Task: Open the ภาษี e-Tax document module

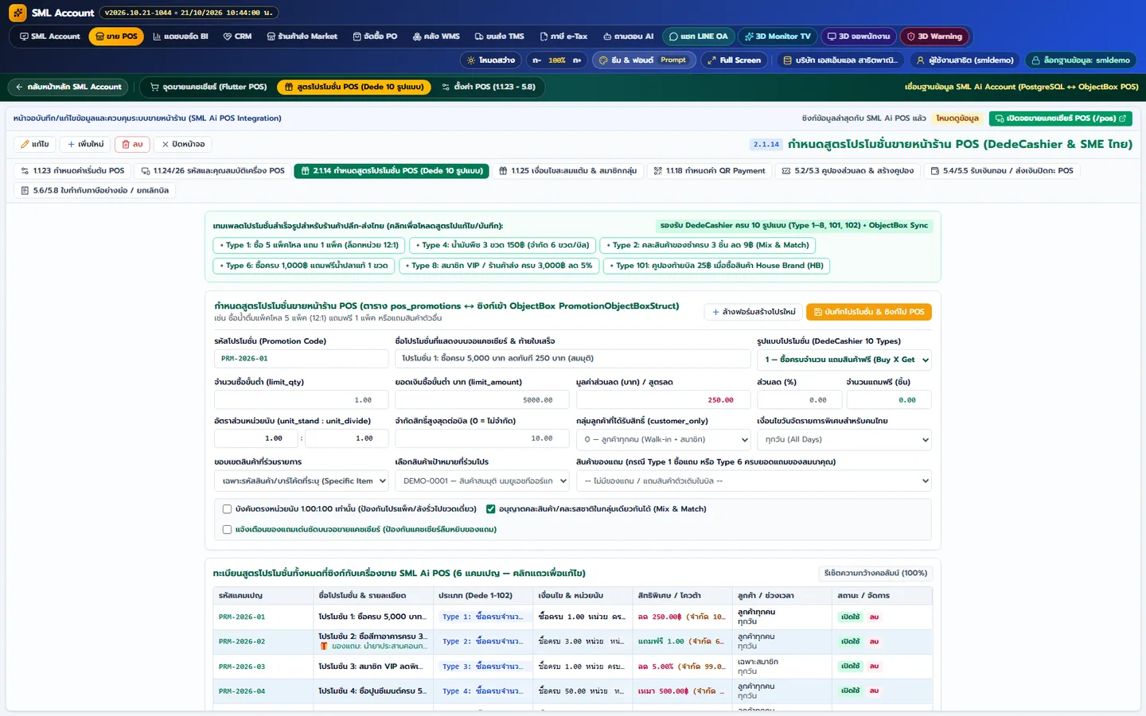Action: (563, 37)
